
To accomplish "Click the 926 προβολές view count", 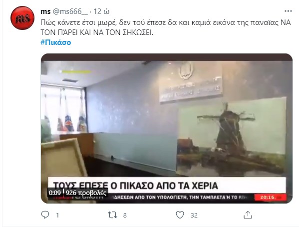I will click(86, 193).
